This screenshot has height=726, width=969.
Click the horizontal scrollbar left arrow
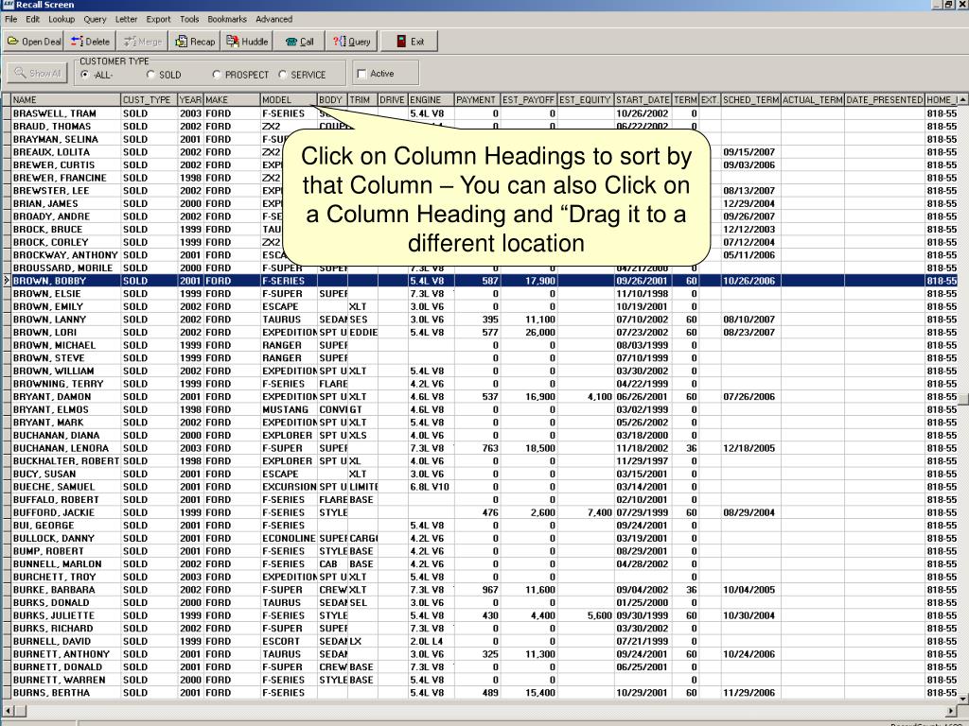point(8,711)
